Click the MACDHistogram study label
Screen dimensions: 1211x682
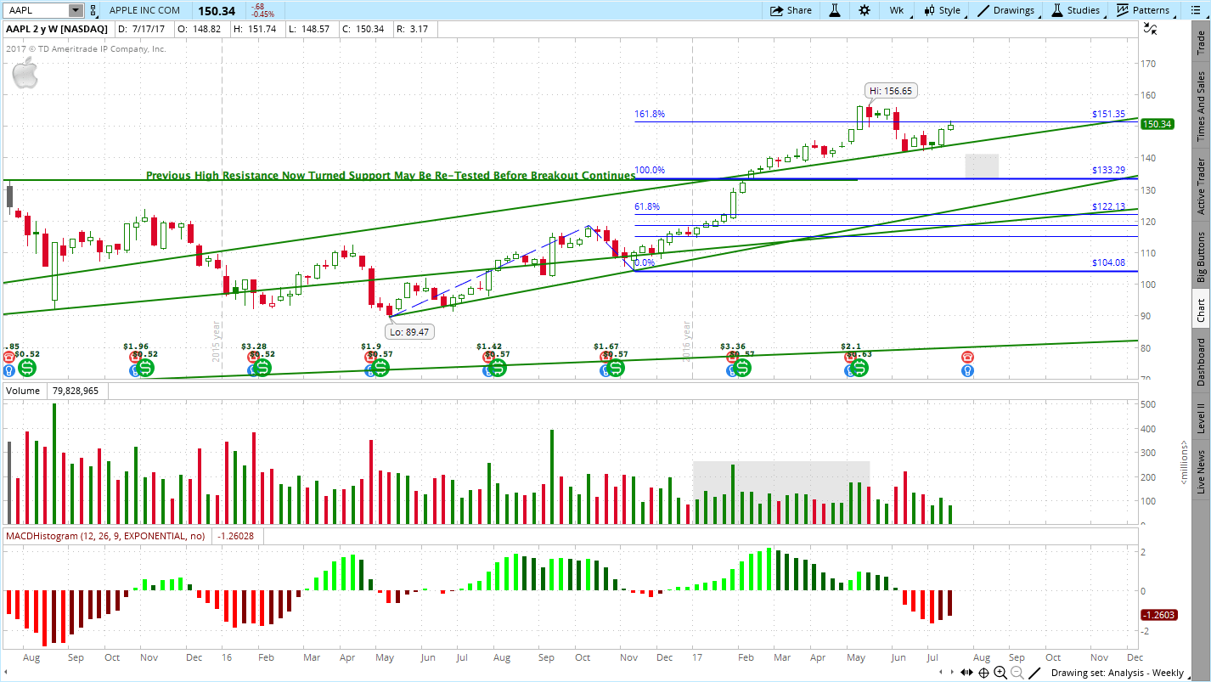105,536
